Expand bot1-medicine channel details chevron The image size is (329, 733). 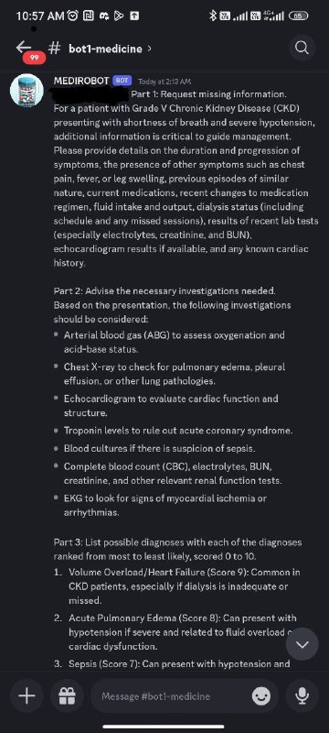tap(149, 48)
